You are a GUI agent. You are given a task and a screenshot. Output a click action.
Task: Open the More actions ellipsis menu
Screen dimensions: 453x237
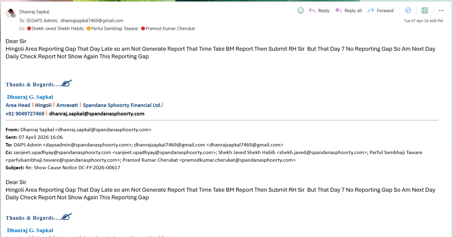pyautogui.click(x=441, y=11)
